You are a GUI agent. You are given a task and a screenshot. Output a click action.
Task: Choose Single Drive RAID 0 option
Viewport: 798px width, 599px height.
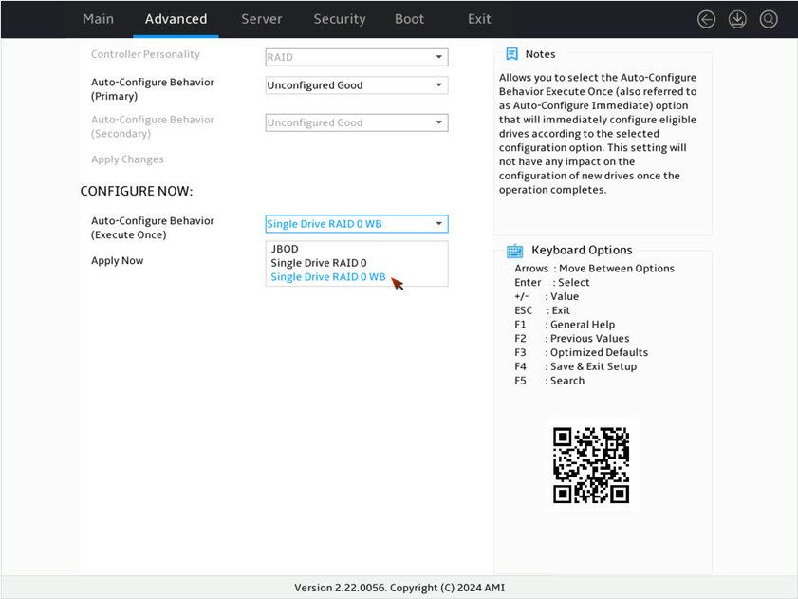(319, 263)
